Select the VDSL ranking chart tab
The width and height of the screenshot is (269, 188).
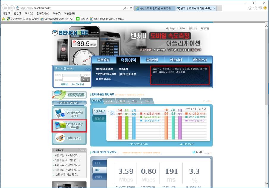click(x=109, y=101)
